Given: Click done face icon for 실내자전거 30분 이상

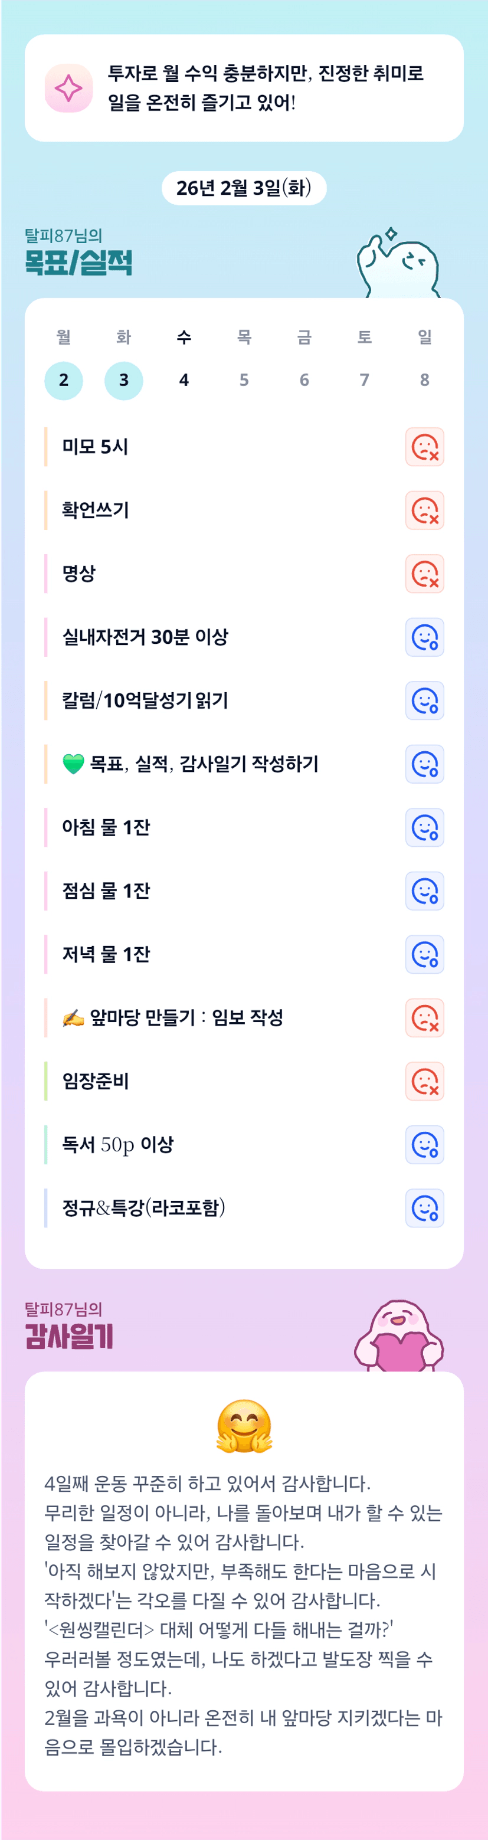Looking at the screenshot, I should coord(424,637).
